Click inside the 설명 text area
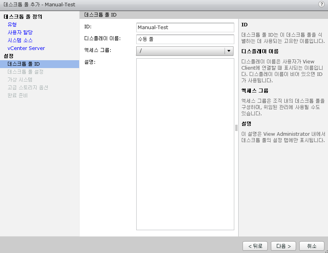The width and height of the screenshot is (328, 253). click(x=185, y=144)
